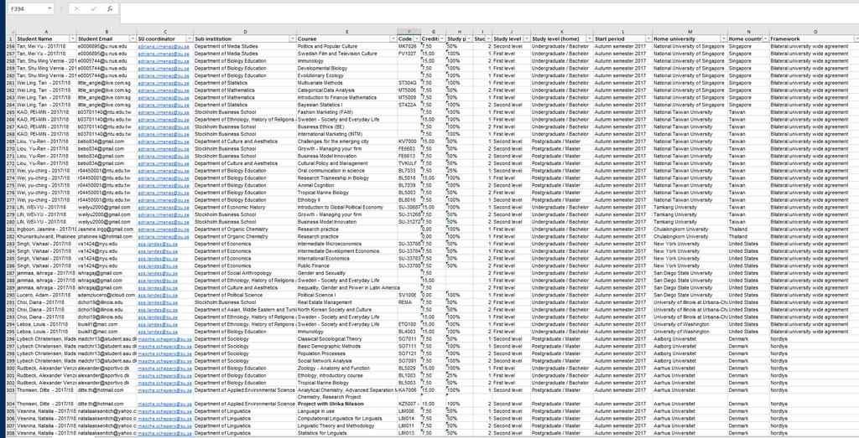Open the Study level filter dropdown
Screen dimensions: 859x438
tap(526, 39)
